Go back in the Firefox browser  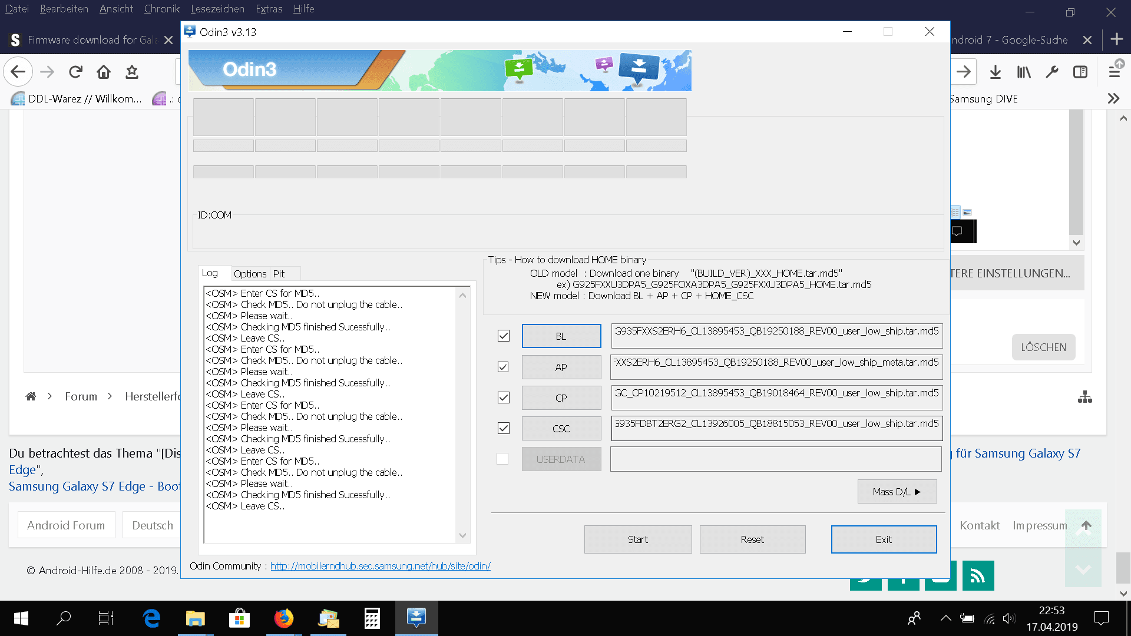click(18, 72)
